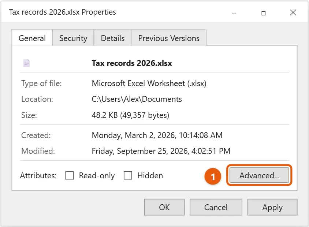This screenshot has width=309, height=227.
Task: Apply the property changes
Action: [272, 207]
